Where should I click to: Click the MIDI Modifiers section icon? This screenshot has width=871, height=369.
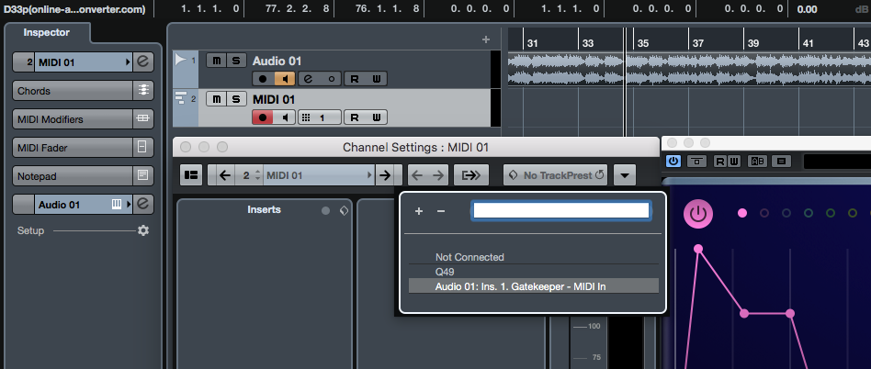pyautogui.click(x=143, y=119)
